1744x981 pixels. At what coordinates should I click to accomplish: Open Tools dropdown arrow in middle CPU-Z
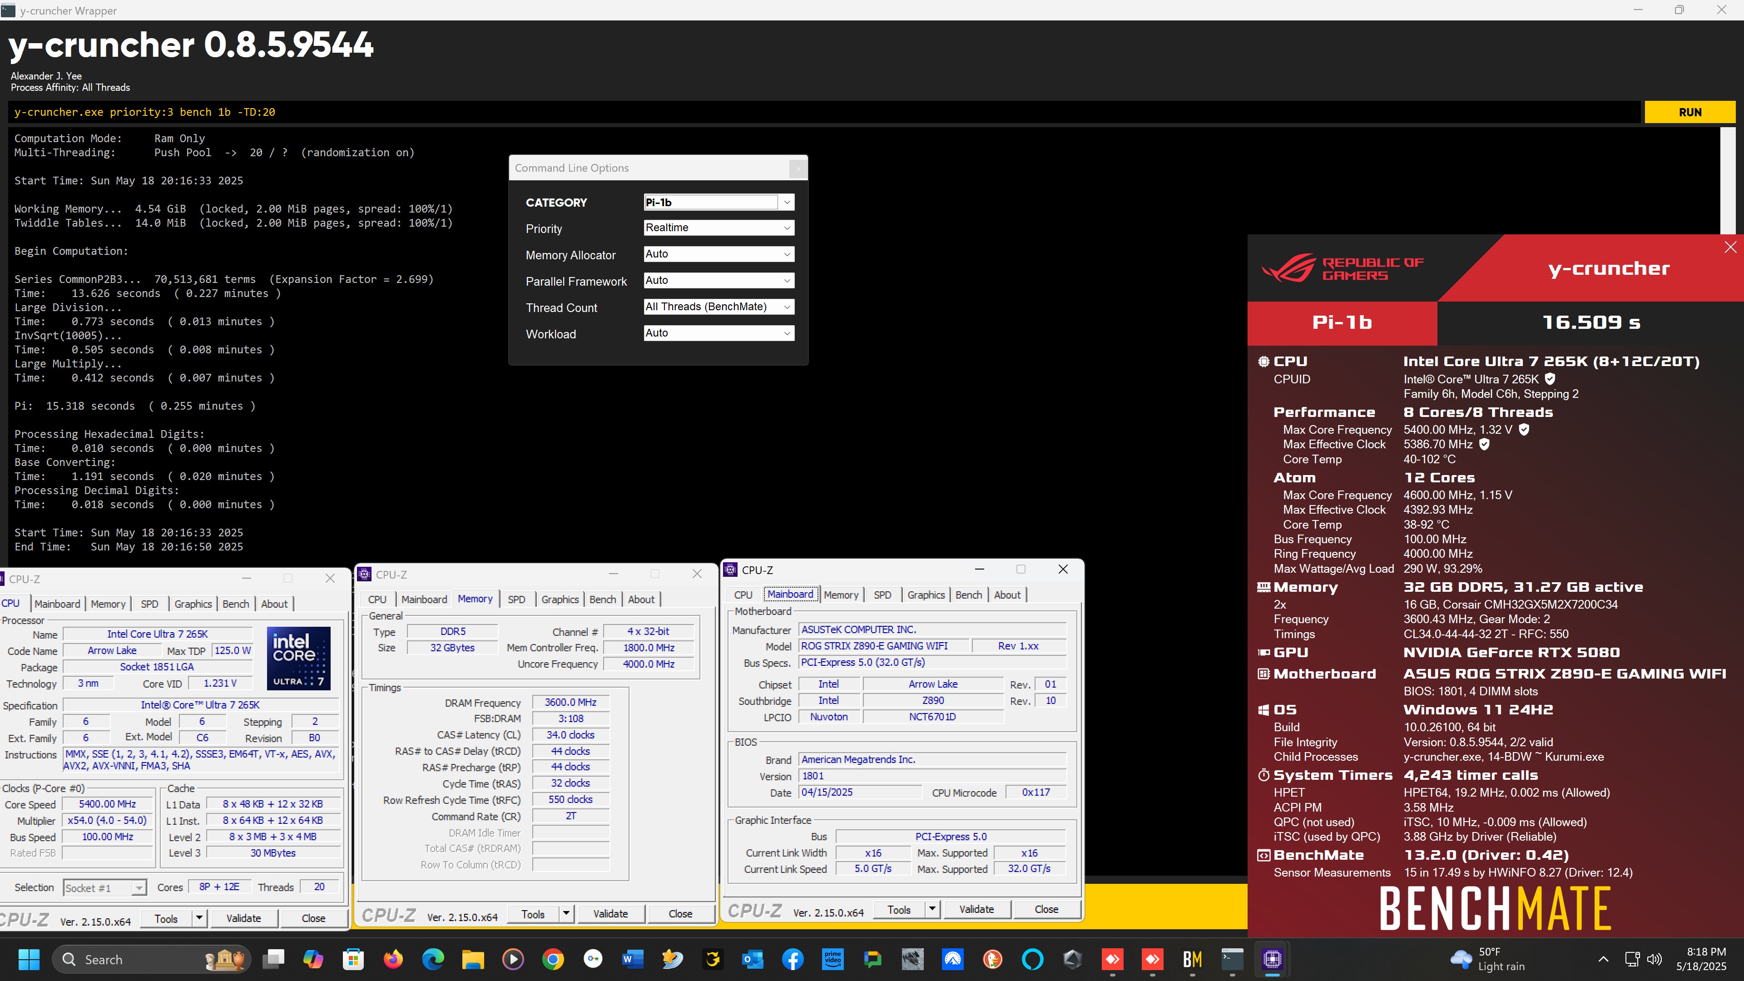pos(566,913)
